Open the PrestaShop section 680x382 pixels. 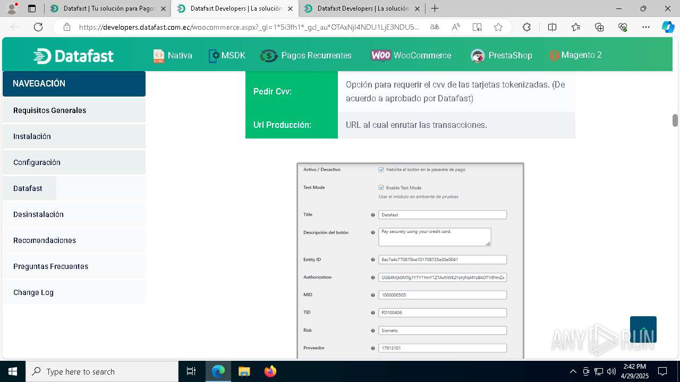click(501, 55)
